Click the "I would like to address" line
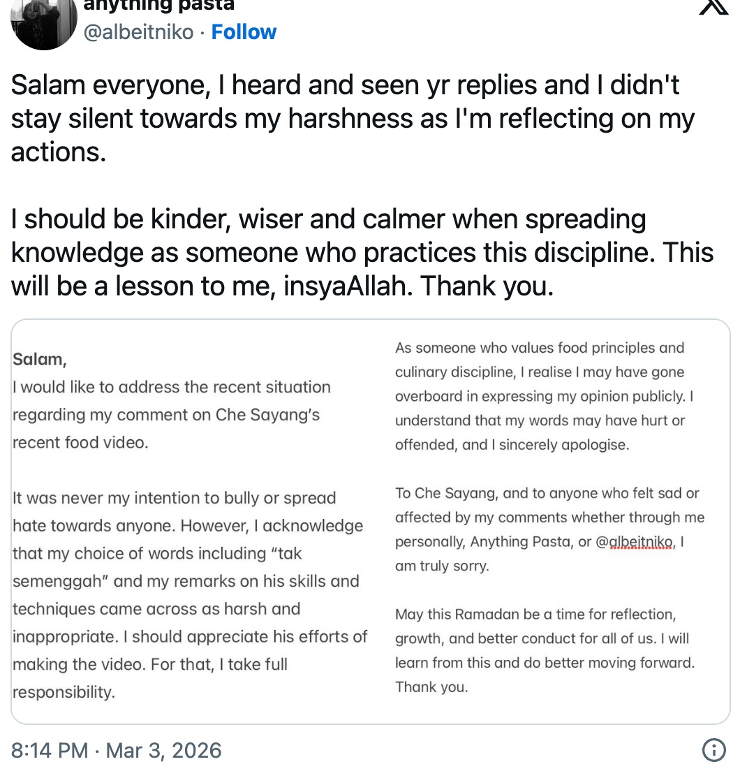The height and width of the screenshot is (771, 740). click(x=172, y=387)
